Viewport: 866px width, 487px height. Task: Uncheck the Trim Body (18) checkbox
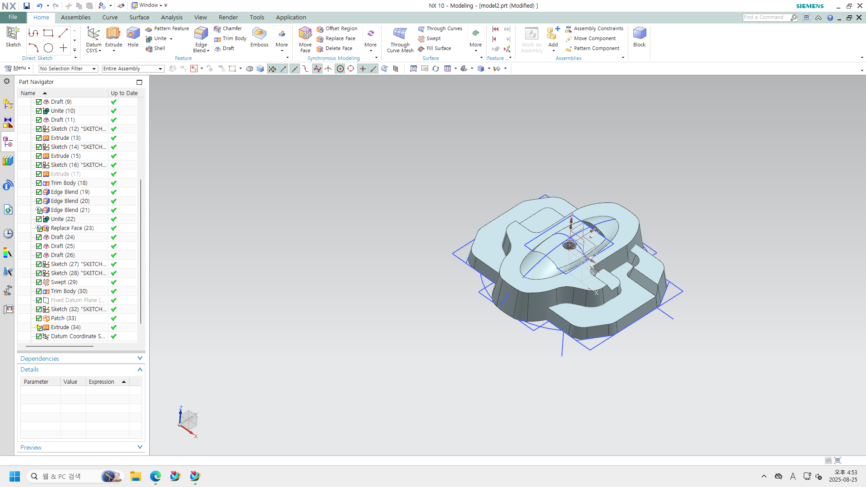coord(39,183)
